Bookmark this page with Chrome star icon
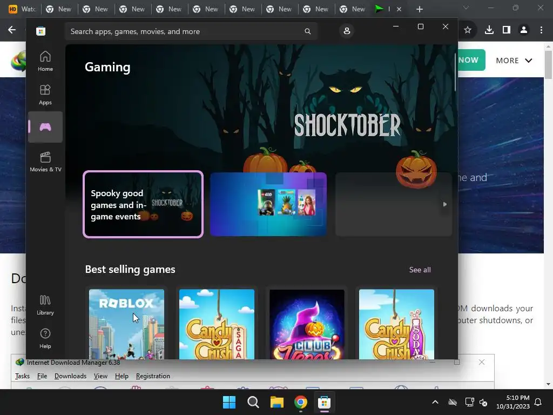Screen dimensions: 553x415 point(468,30)
